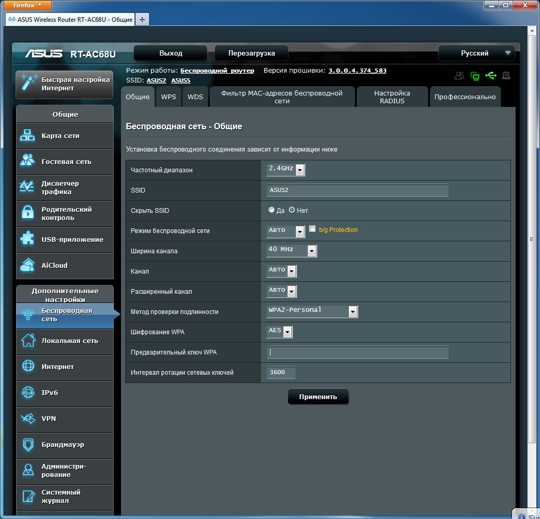This screenshot has height=519, width=540.
Task: Click the key rotation interval field
Action: coord(281,372)
